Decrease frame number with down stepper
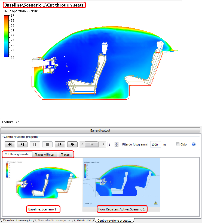Screen dimensions: 202x223 click(117, 146)
